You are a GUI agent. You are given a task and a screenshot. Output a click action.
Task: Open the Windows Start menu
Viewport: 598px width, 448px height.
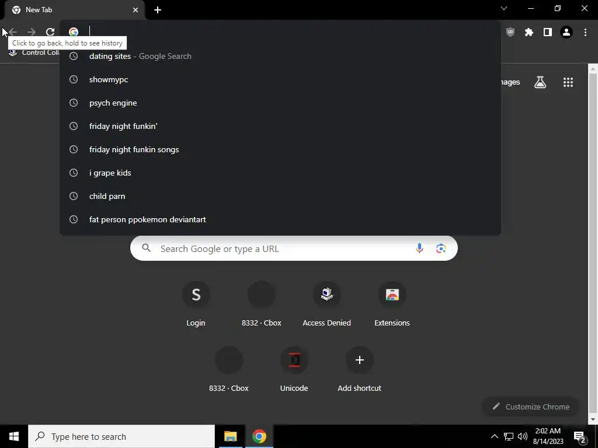pyautogui.click(x=14, y=436)
